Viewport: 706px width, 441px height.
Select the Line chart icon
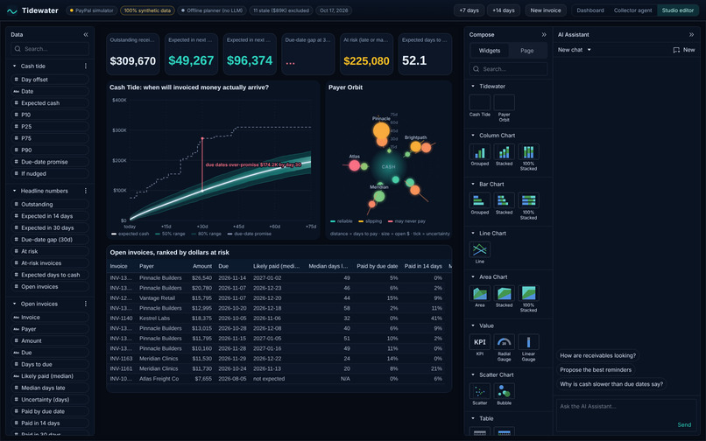click(480, 249)
